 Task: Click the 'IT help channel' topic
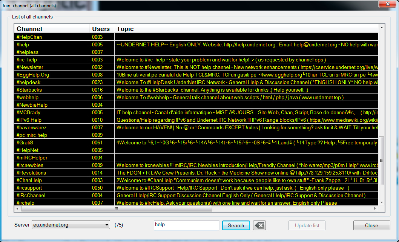tap(247, 112)
